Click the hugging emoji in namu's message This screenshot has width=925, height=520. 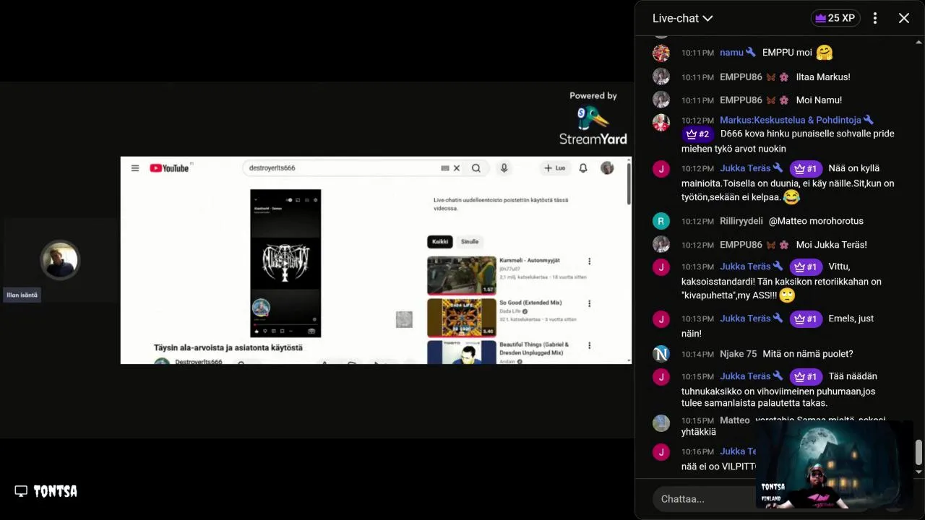[824, 53]
